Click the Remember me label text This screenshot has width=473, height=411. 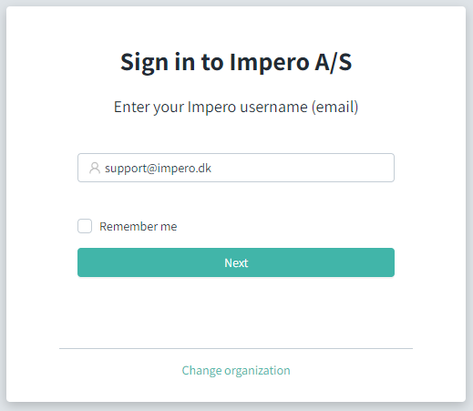[x=139, y=227]
